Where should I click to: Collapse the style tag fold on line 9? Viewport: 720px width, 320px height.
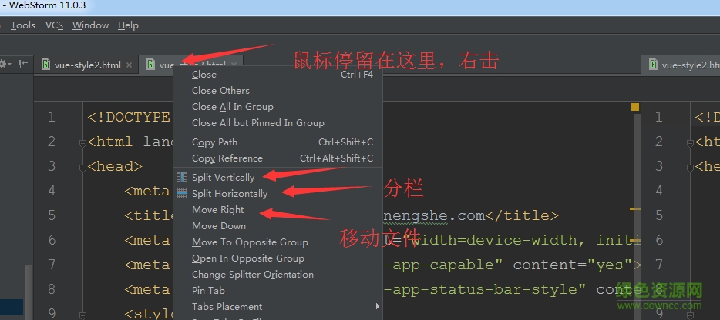(83, 315)
